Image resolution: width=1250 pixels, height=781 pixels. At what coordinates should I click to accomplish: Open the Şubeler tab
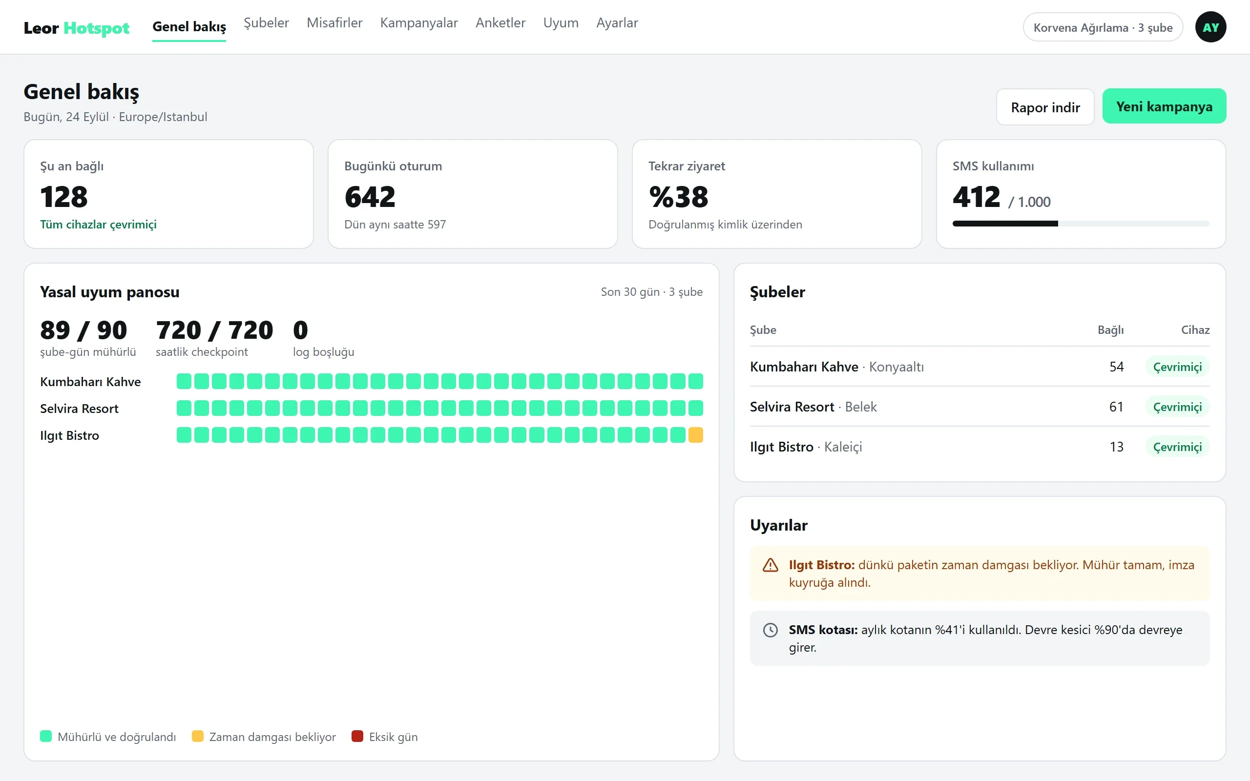pos(266,23)
